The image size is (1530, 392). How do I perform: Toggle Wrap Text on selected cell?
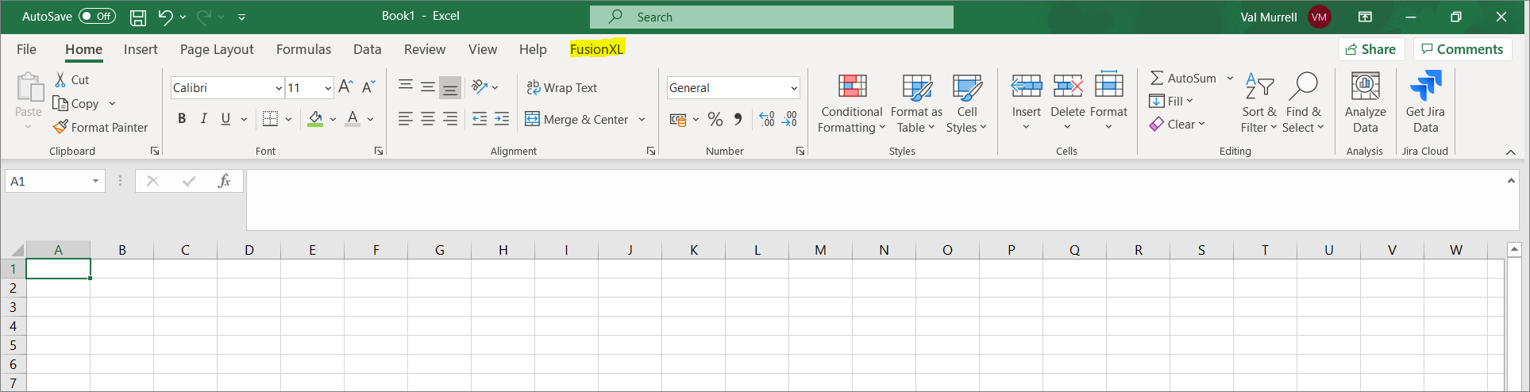tap(561, 87)
